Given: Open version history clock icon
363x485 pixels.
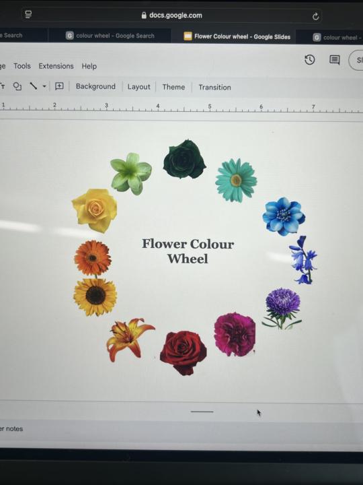Looking at the screenshot, I should click(310, 59).
